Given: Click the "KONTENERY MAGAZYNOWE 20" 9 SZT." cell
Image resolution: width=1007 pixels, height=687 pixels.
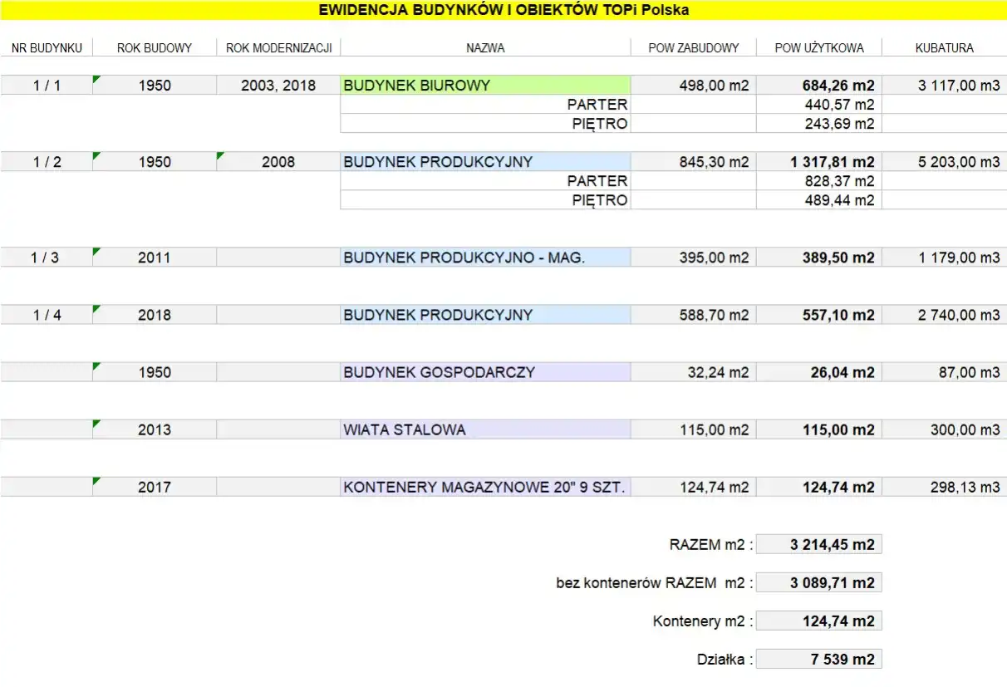Looking at the screenshot, I should pos(485,486).
